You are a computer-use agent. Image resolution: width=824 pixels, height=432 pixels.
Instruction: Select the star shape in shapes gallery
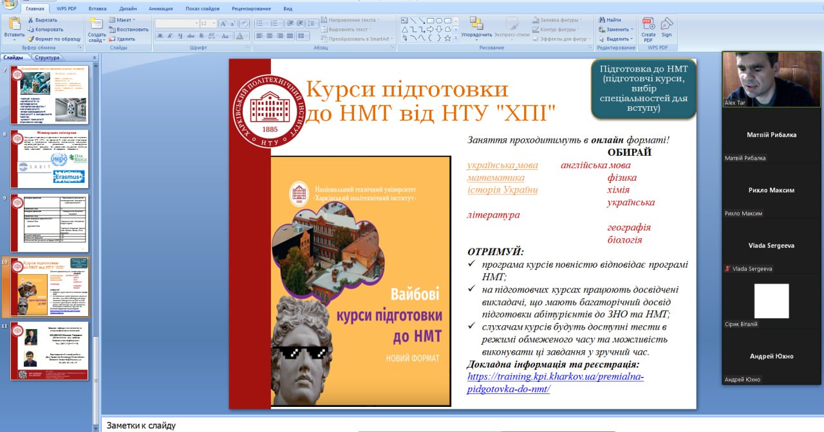[x=447, y=37]
